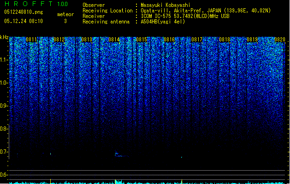Click the Receiver field label
This screenshot has width=290, height=184.
tap(94, 16)
